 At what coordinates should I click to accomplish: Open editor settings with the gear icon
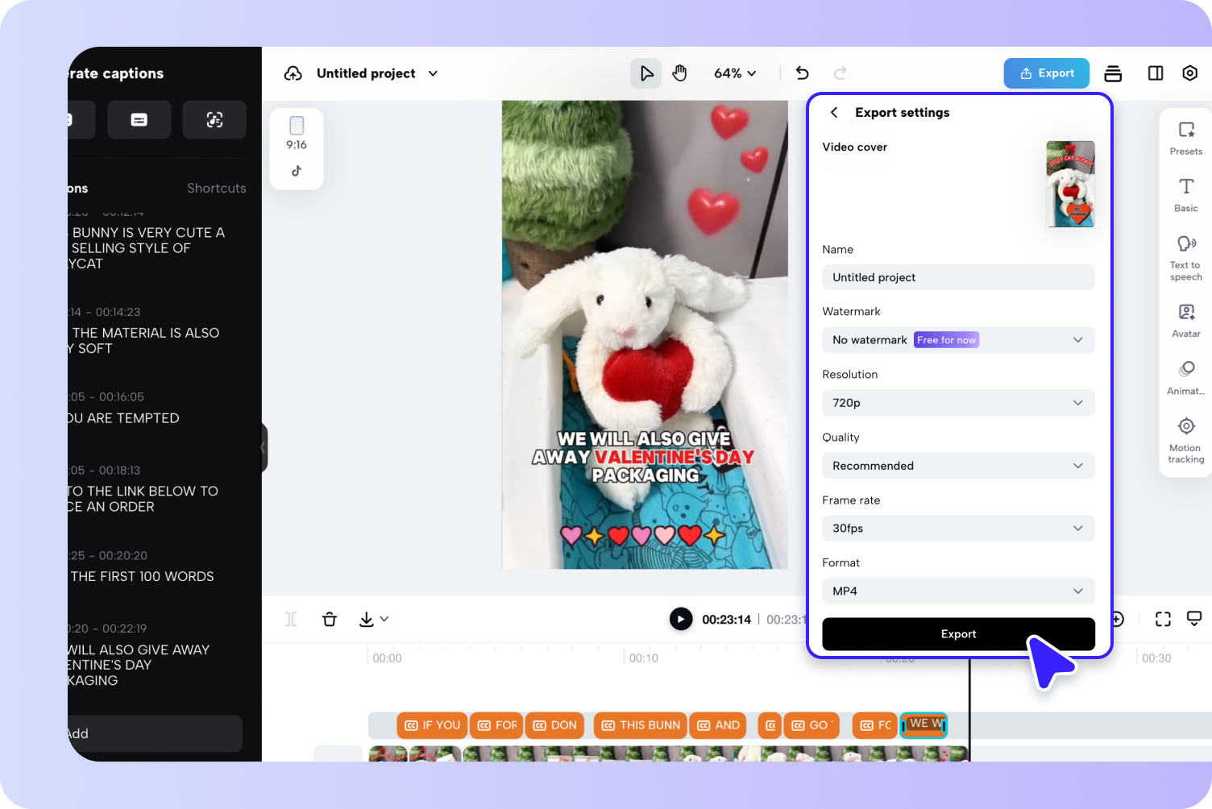[x=1190, y=73]
